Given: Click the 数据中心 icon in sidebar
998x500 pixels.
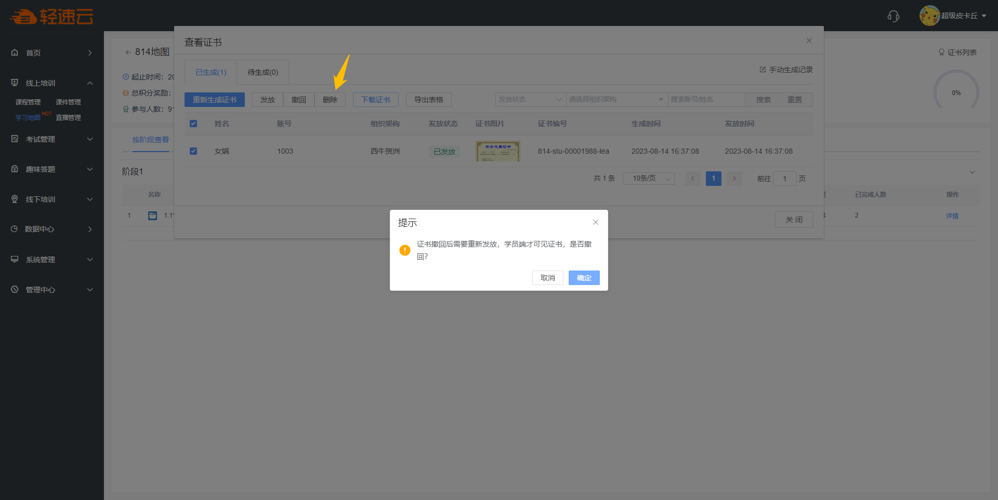Looking at the screenshot, I should tap(15, 229).
